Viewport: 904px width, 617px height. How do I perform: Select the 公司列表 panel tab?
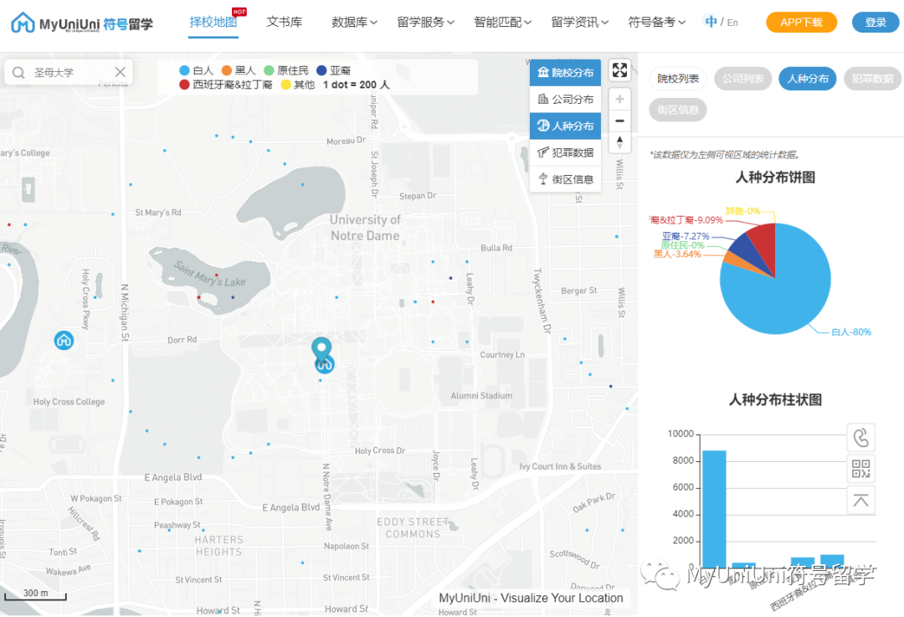point(743,79)
